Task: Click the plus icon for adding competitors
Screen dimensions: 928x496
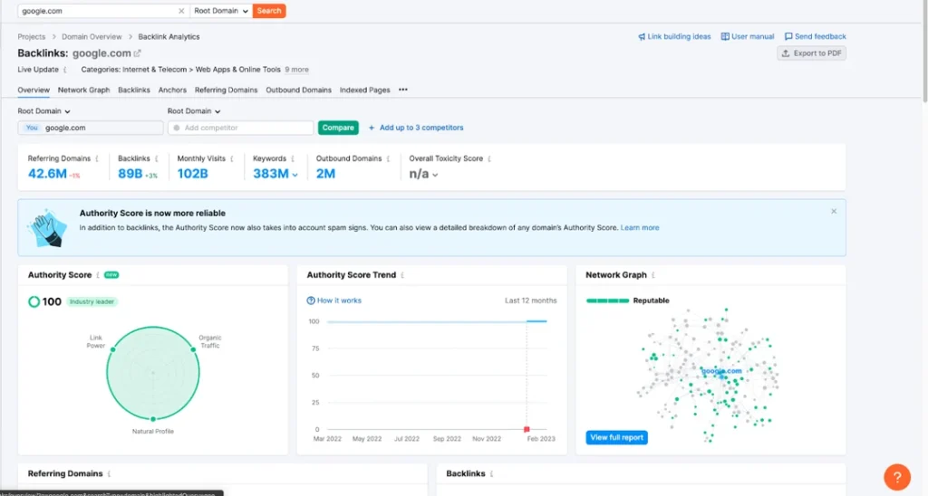Action: (x=372, y=128)
